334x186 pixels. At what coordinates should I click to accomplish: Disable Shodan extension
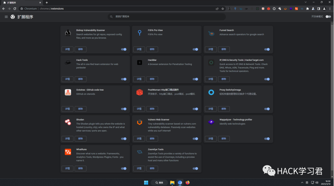pos(124,138)
